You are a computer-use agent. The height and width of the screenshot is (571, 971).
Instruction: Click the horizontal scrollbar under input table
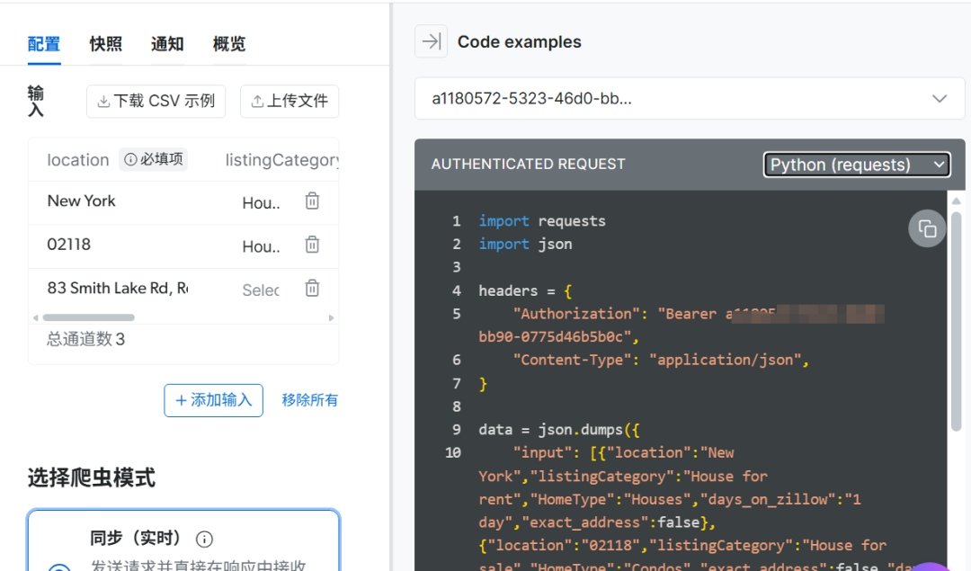(x=88, y=317)
